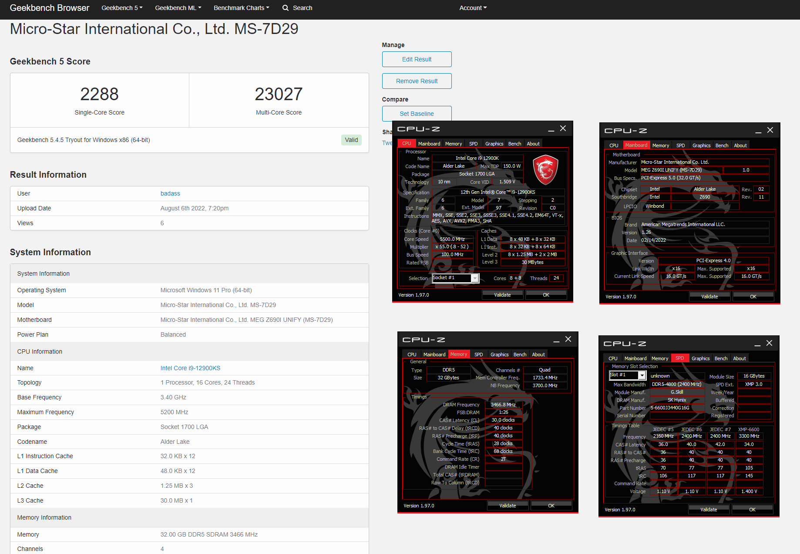Viewport: 800px width, 554px height.
Task: Select SPD tab in Memory window
Action: [479, 355]
